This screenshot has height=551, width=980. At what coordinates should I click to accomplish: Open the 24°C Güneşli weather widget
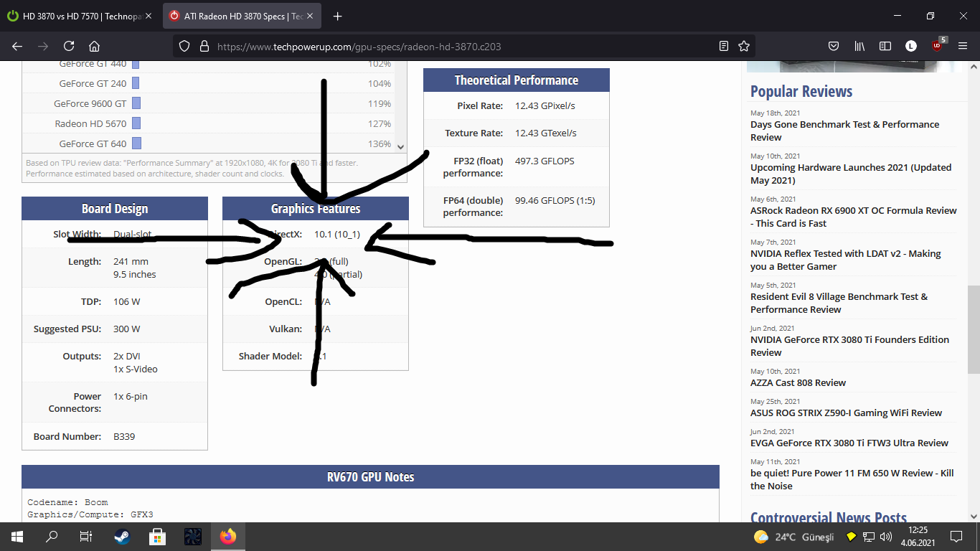tap(794, 537)
